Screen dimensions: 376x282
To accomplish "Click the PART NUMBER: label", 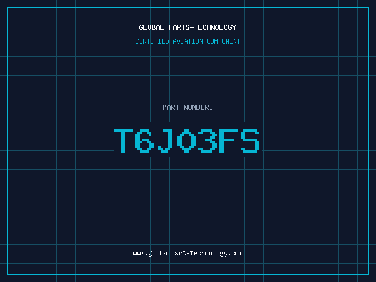I will (x=188, y=107).
